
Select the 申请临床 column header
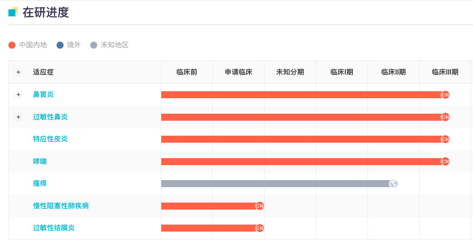238,72
